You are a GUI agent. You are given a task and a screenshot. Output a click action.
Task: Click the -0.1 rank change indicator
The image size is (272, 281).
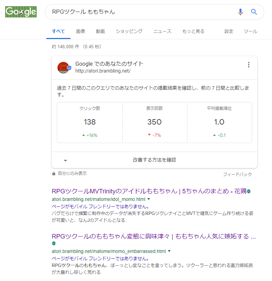coord(219,135)
